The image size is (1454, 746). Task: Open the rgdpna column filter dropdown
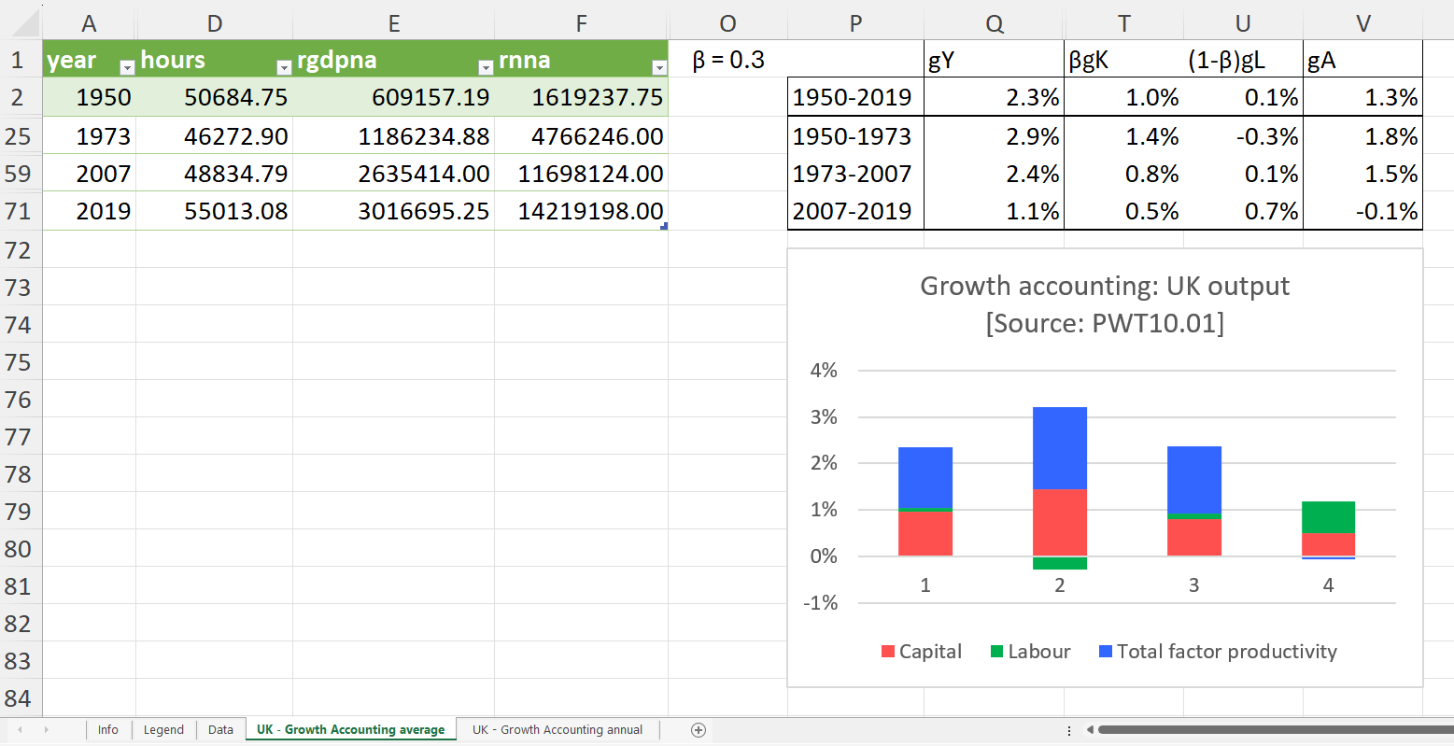point(485,67)
